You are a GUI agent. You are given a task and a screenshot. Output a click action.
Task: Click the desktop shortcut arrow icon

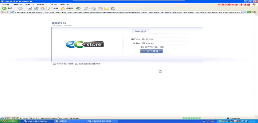pos(76,64)
